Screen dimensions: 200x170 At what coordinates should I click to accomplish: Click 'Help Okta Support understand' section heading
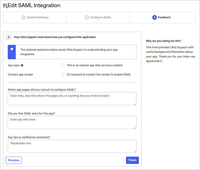55,37
